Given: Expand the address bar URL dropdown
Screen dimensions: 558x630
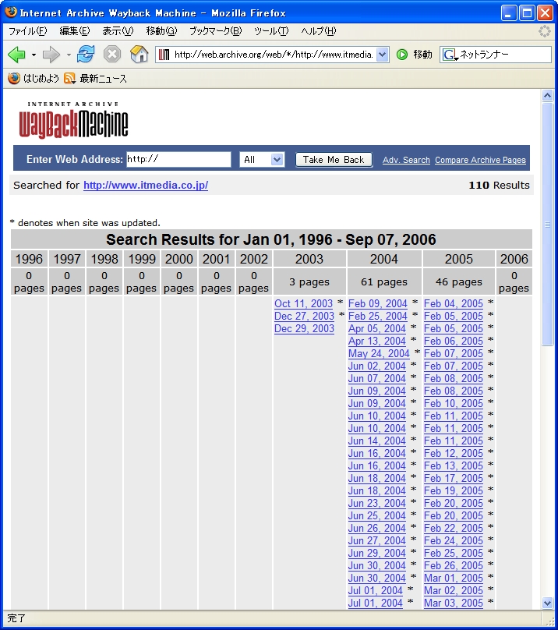Looking at the screenshot, I should coord(383,55).
